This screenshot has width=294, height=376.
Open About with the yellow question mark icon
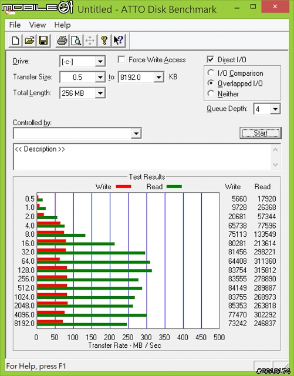coord(104,41)
